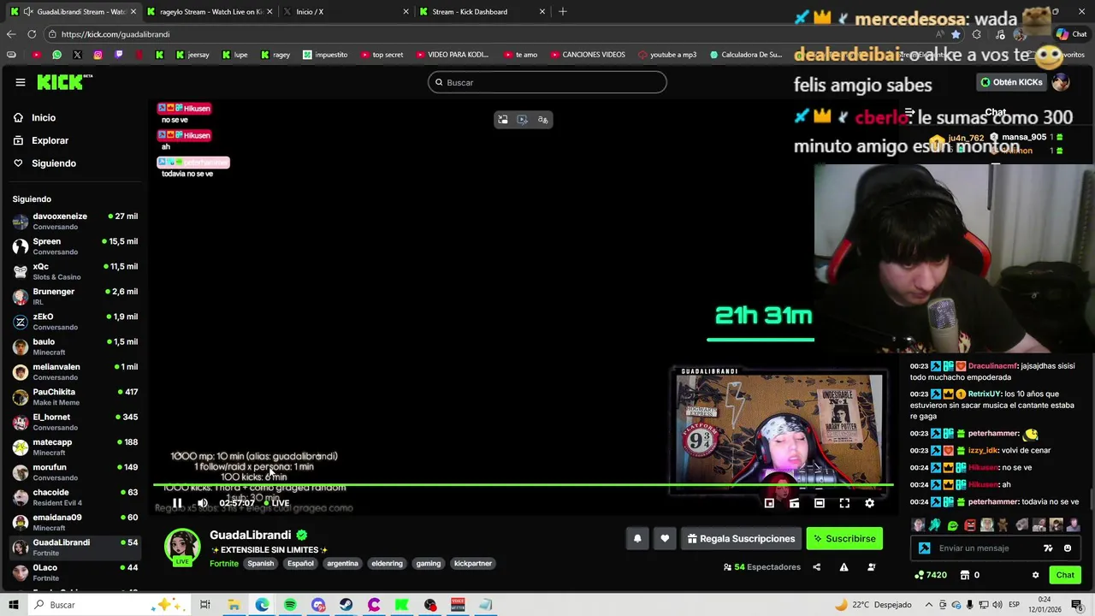Viewport: 1095px width, 616px height.
Task: Enter fullscreen mode in the player
Action: click(844, 503)
